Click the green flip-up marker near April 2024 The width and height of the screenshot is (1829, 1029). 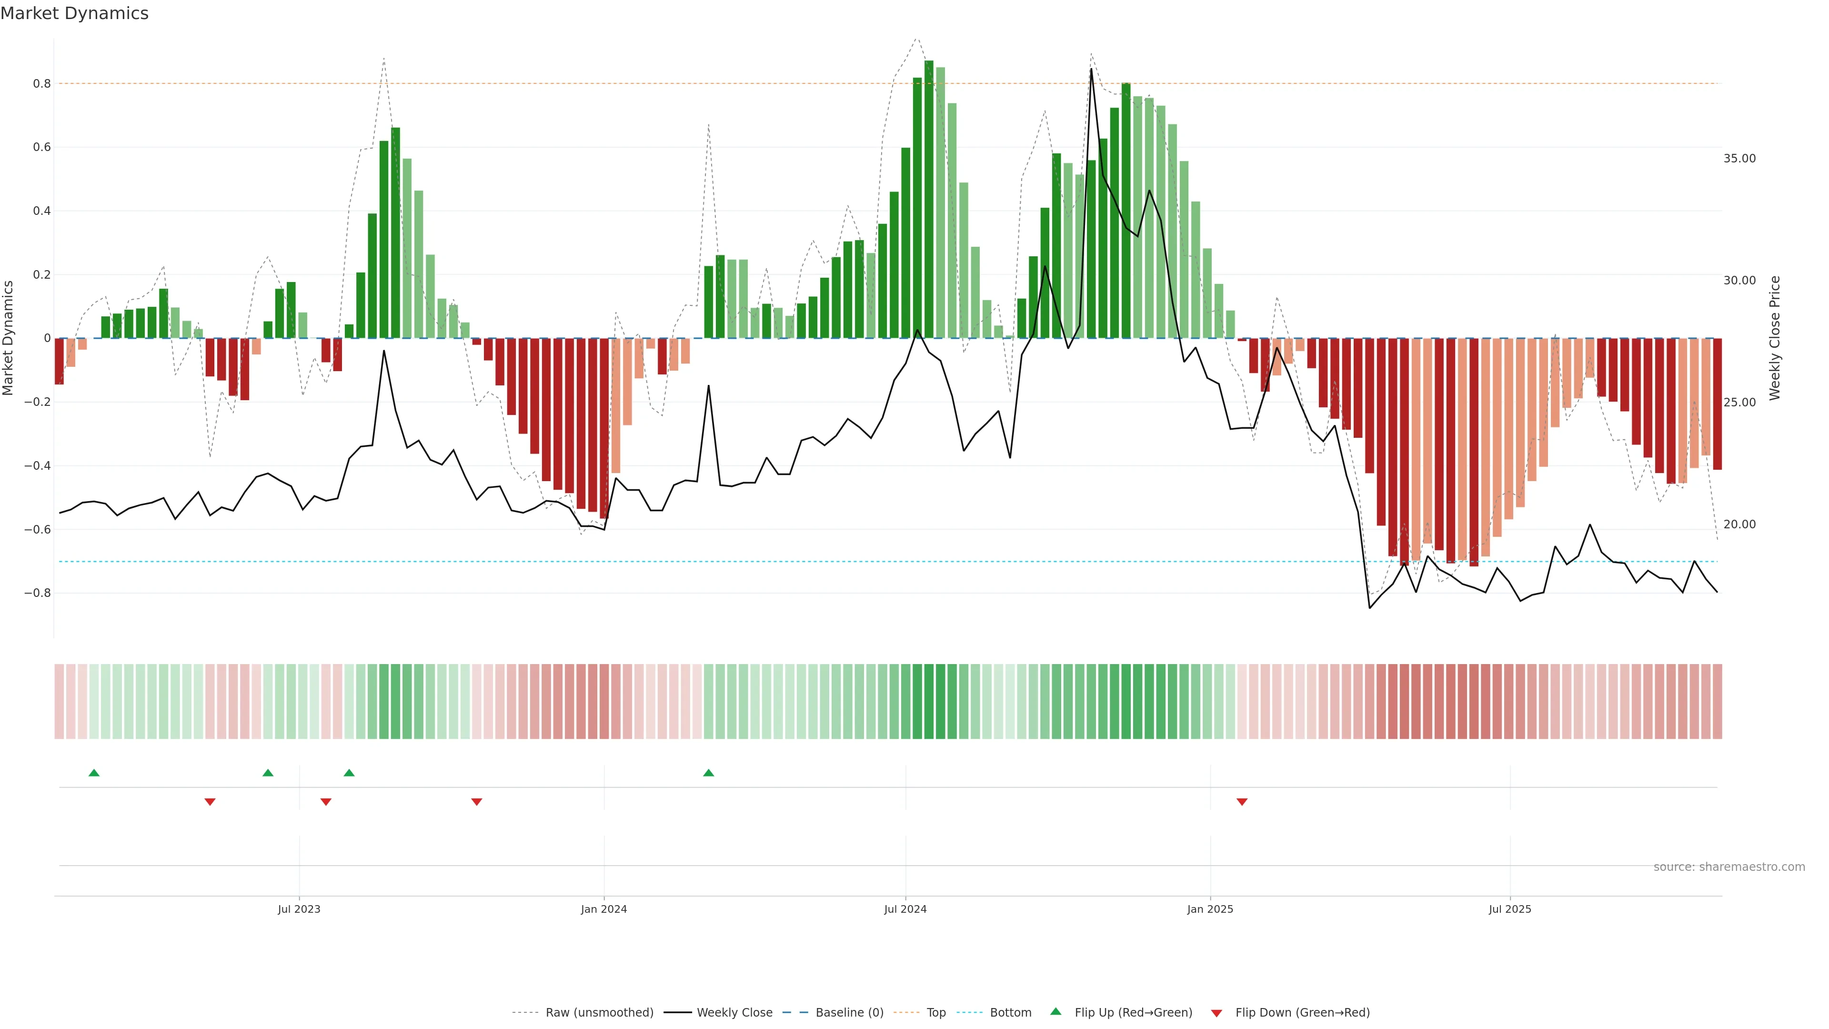pyautogui.click(x=709, y=773)
